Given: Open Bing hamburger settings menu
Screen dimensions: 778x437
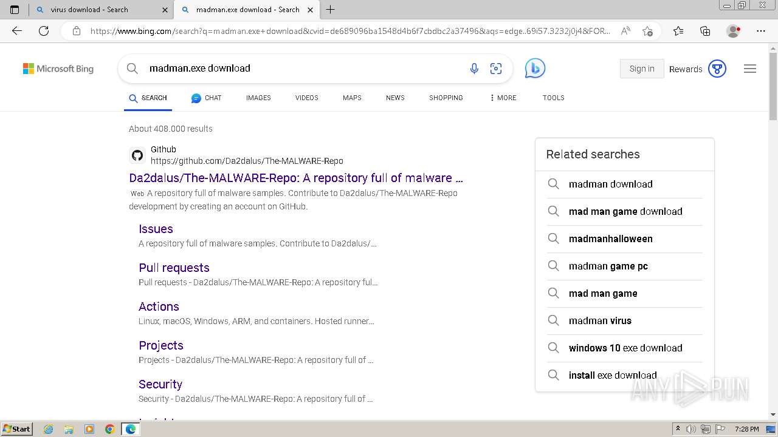Looking at the screenshot, I should [x=750, y=69].
